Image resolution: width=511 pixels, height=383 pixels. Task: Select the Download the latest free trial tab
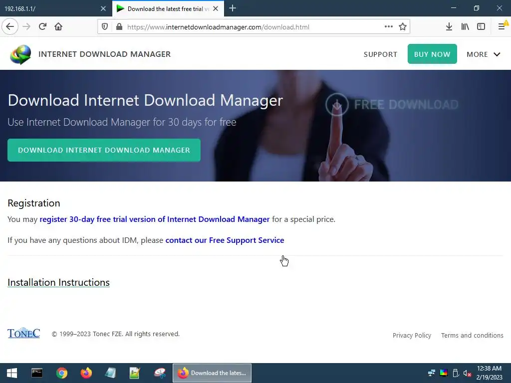(168, 9)
